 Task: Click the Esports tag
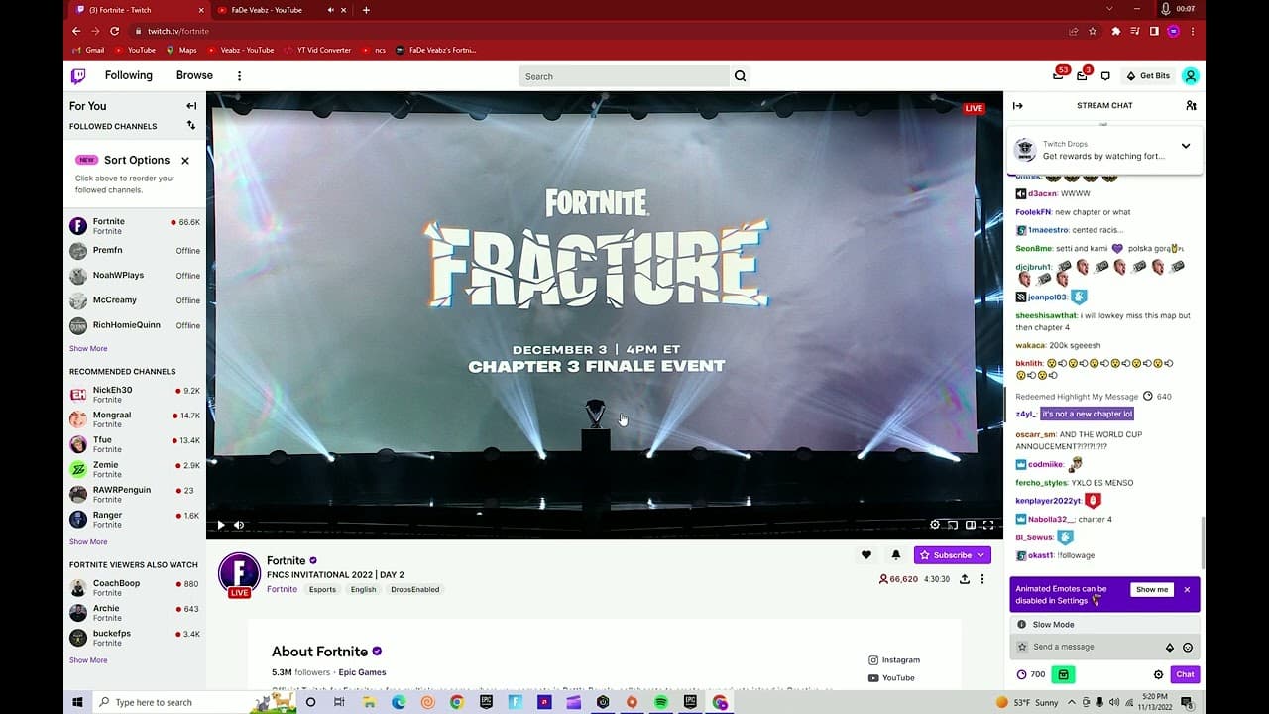coord(322,589)
